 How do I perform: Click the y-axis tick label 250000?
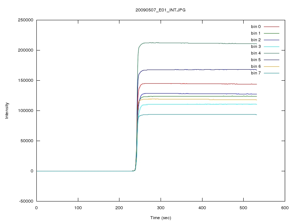[25, 20]
